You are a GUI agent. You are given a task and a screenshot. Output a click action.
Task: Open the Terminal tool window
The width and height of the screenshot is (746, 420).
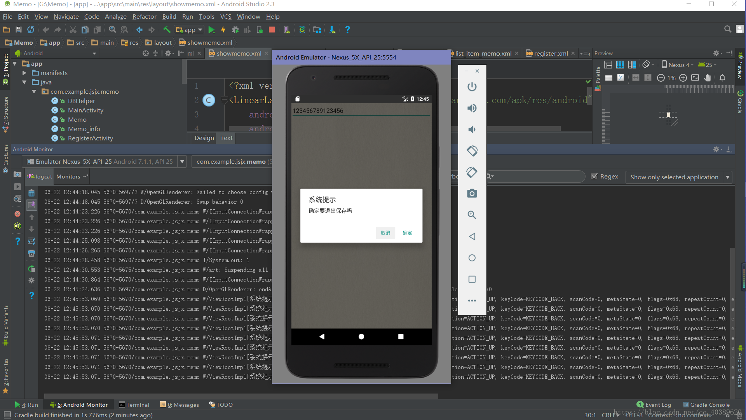click(x=134, y=405)
